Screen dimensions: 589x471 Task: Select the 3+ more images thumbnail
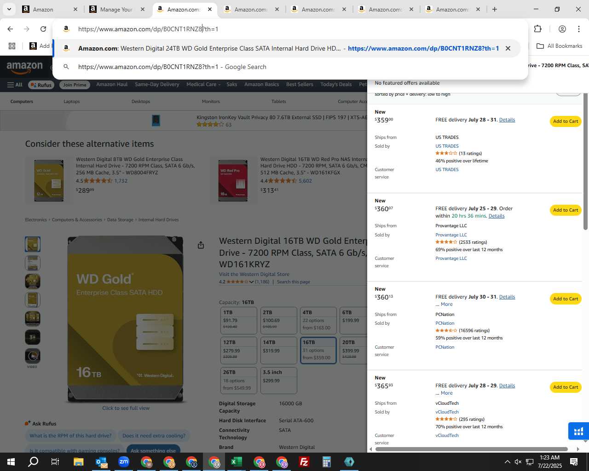32,337
